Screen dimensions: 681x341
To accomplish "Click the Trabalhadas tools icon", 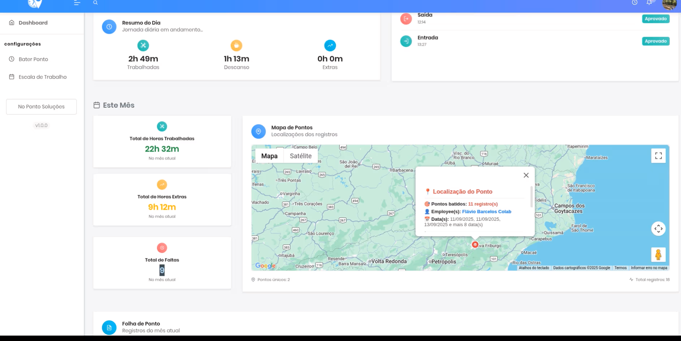I will [143, 45].
